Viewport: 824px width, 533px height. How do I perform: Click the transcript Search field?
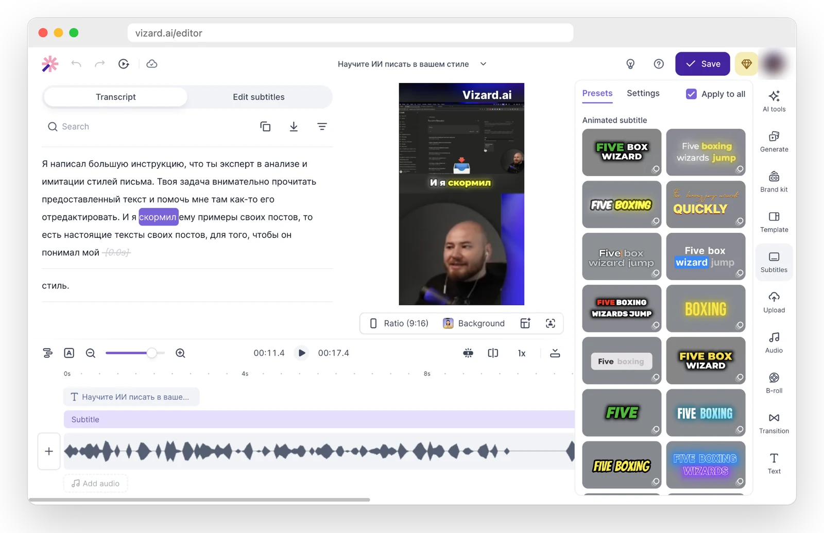149,127
